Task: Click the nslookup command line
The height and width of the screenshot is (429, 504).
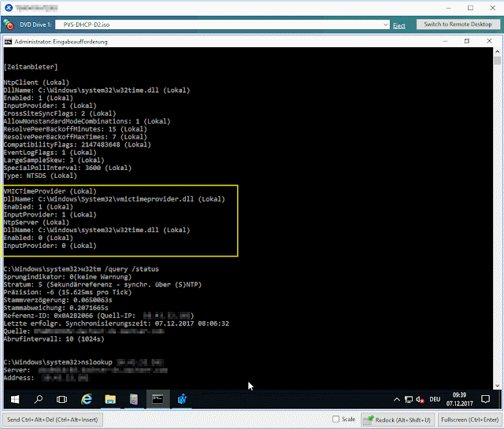Action: (83, 362)
